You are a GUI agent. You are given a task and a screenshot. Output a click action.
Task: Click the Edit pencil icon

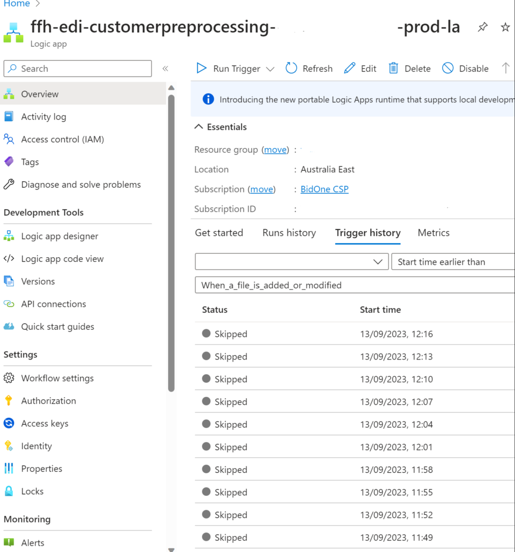pyautogui.click(x=349, y=68)
